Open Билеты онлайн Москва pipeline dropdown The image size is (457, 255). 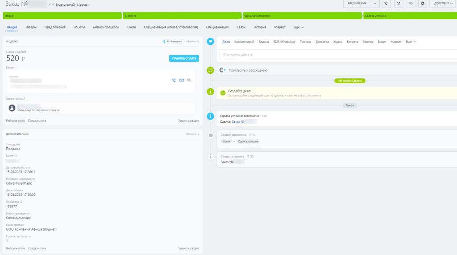(73, 4)
